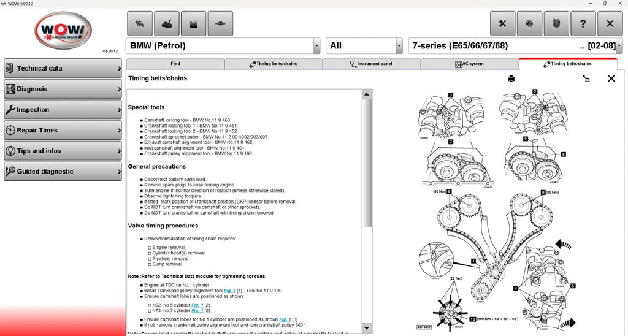The height and width of the screenshot is (336, 628).
Task: Open Fig. 1 link for No.1 cylinder lobes
Action: (285, 319)
